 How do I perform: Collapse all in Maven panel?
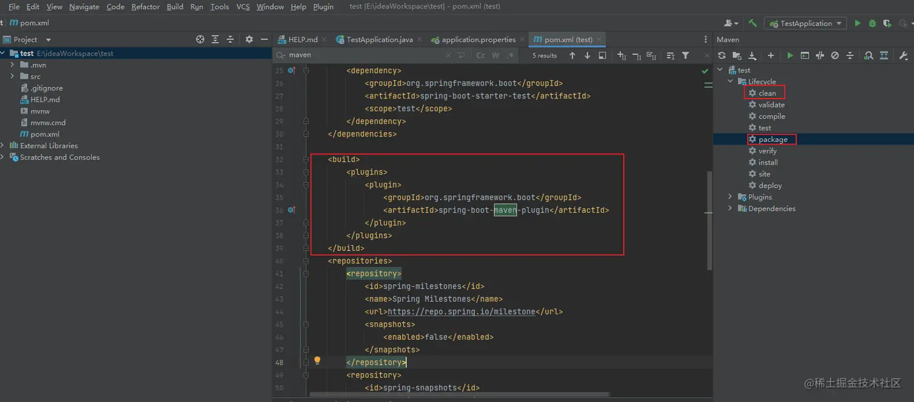click(x=850, y=55)
